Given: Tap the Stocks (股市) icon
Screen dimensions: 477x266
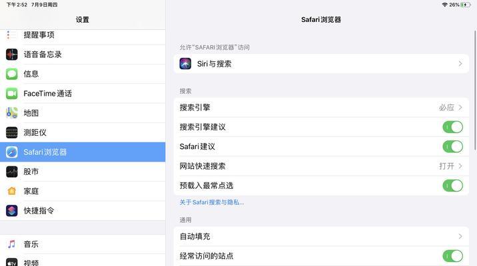Looking at the screenshot, I should (11, 172).
